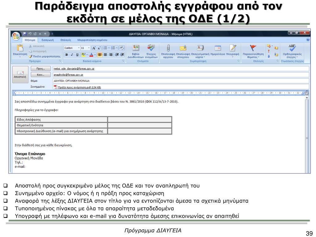Switch to the Εισαγωγή tab
Screen dimensions: 316x237
48,40
